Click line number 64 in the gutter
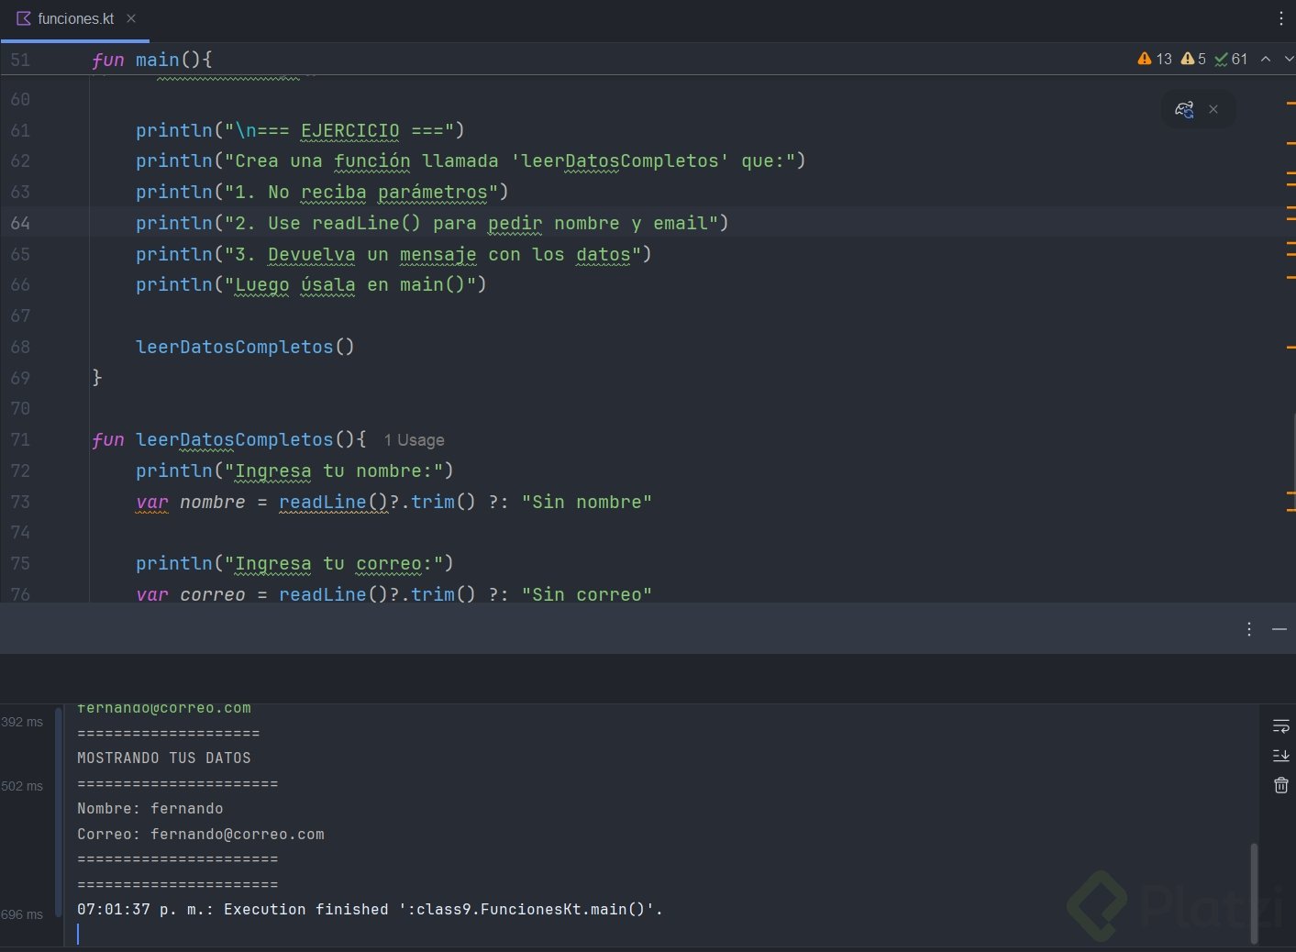The image size is (1296, 952). (x=20, y=223)
